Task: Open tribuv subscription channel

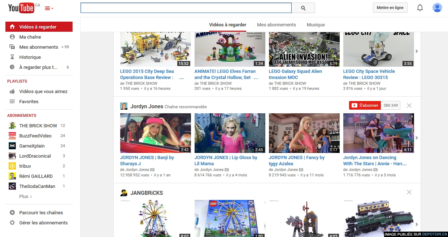Action: [x=39, y=166]
